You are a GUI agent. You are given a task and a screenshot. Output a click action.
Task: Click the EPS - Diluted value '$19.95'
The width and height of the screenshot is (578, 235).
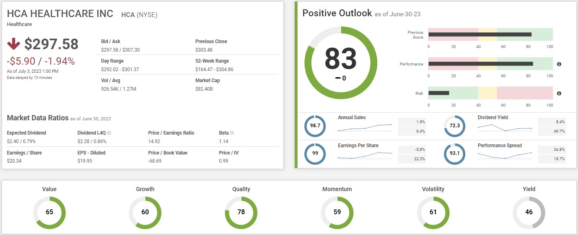pyautogui.click(x=85, y=161)
